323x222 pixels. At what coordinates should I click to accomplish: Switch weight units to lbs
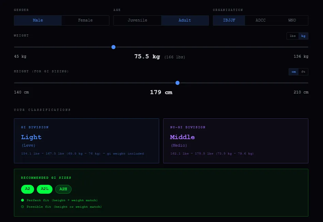[293, 36]
